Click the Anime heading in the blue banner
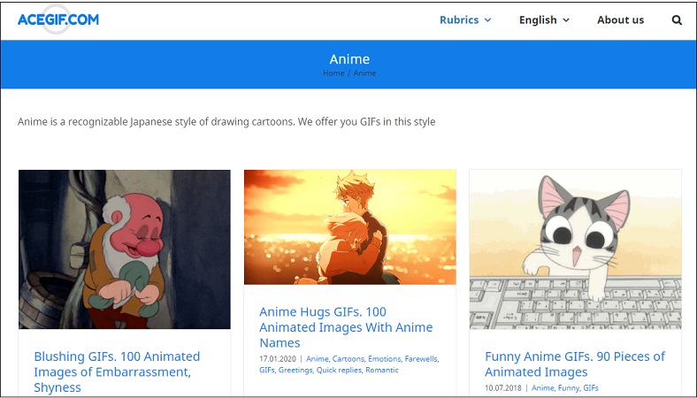 point(349,59)
